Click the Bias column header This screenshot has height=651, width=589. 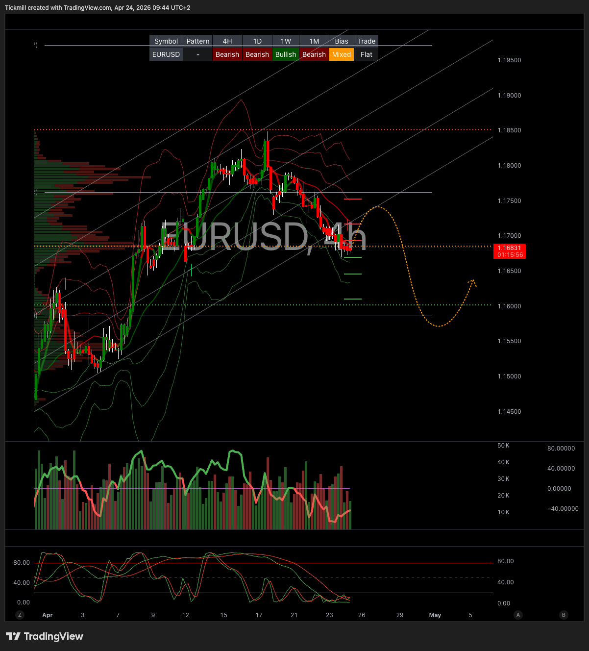(341, 41)
